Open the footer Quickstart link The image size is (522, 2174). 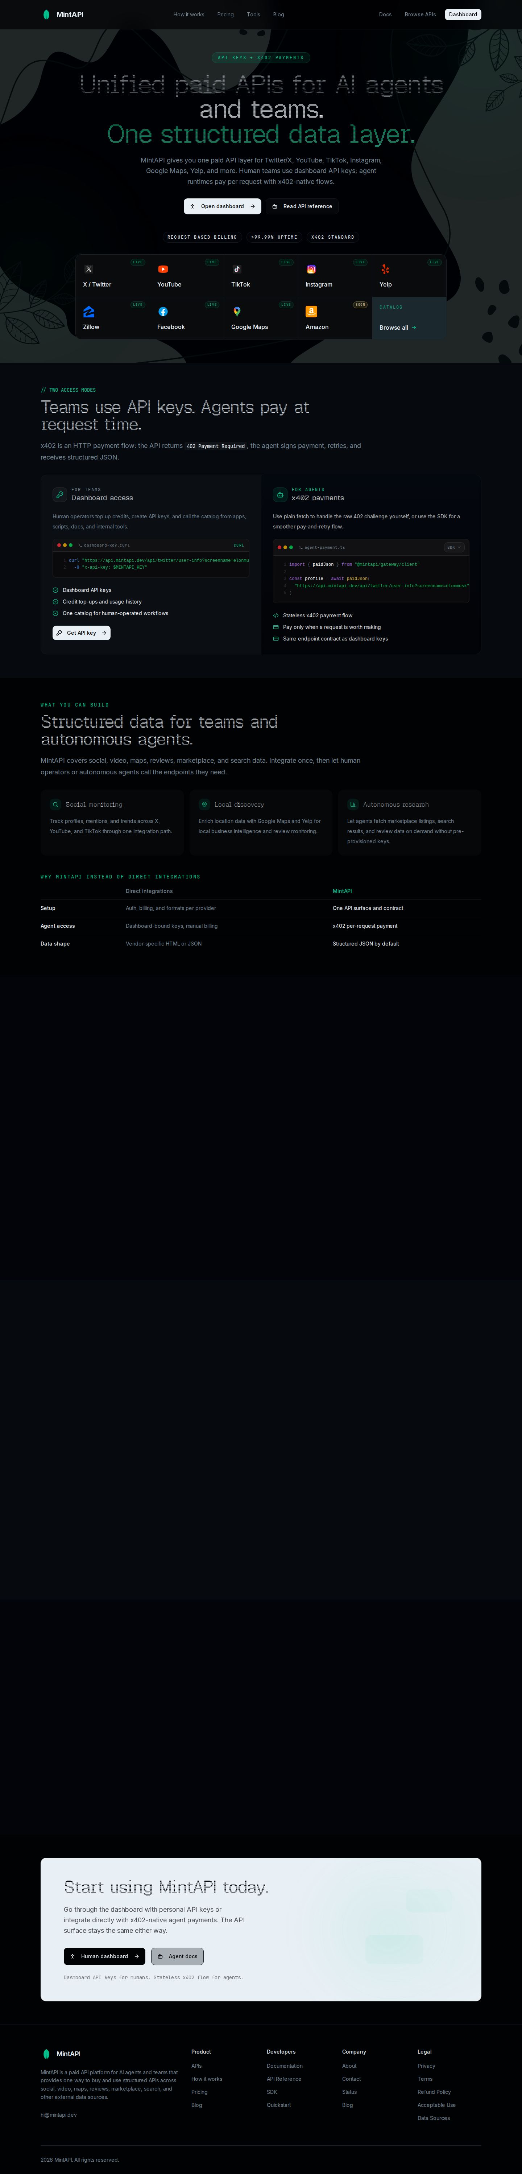click(x=279, y=2105)
